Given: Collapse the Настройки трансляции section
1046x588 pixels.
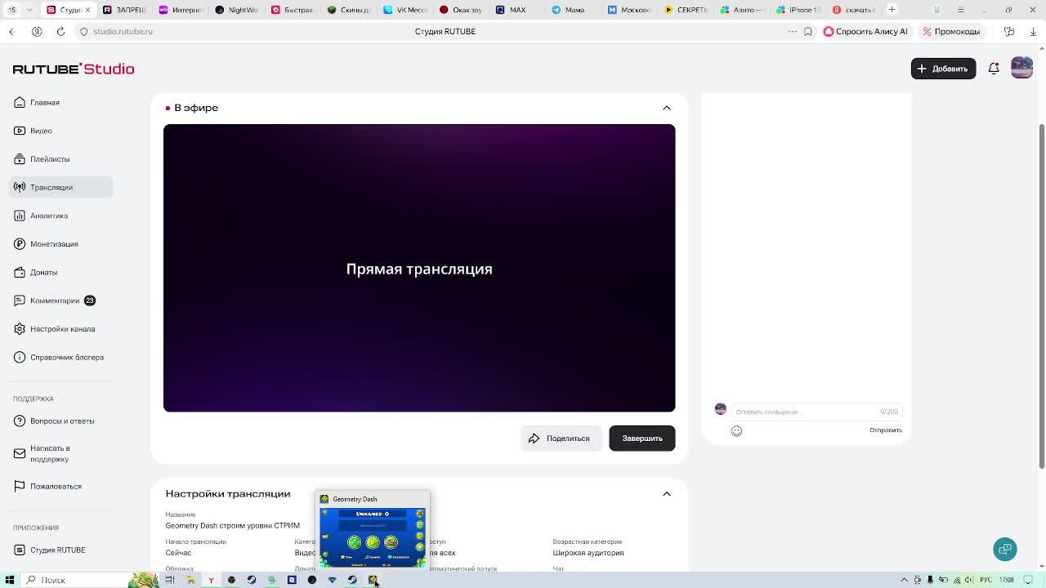Looking at the screenshot, I should click(667, 494).
